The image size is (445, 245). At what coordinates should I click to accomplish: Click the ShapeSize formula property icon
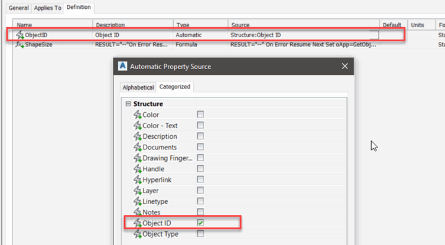tap(20, 44)
